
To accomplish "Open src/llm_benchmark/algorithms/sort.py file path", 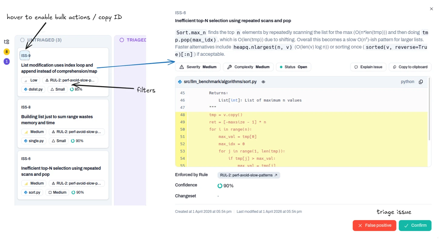I will coord(220,82).
